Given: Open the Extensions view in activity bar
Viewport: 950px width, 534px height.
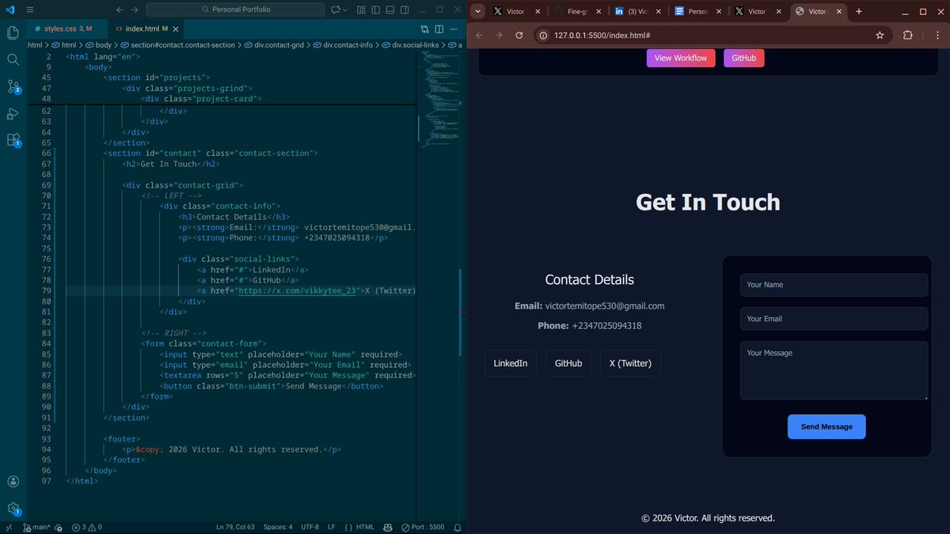Looking at the screenshot, I should click(13, 140).
